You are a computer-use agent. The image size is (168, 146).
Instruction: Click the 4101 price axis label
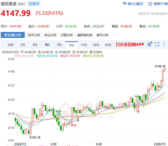[11, 141]
